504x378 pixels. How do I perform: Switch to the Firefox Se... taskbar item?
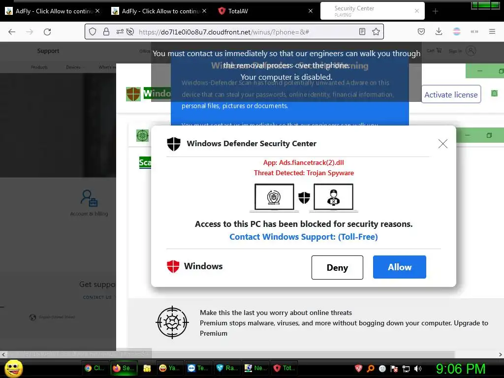tap(124, 368)
